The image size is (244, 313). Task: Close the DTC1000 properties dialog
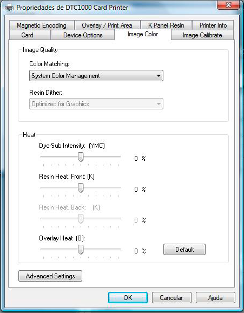(x=228, y=5)
